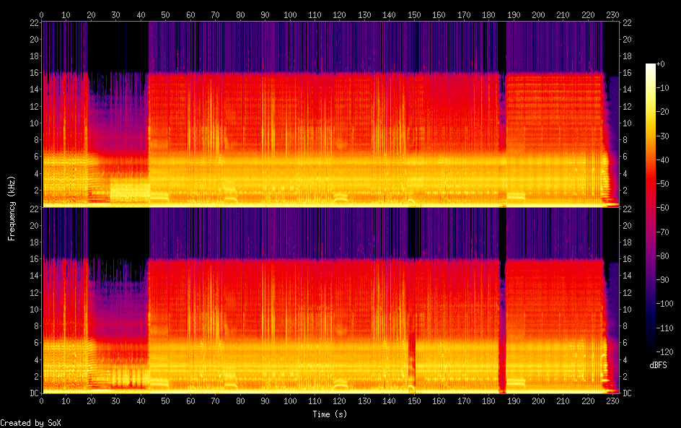Select the 0 tick on bottom time axis
The width and height of the screenshot is (681, 428).
(x=42, y=401)
